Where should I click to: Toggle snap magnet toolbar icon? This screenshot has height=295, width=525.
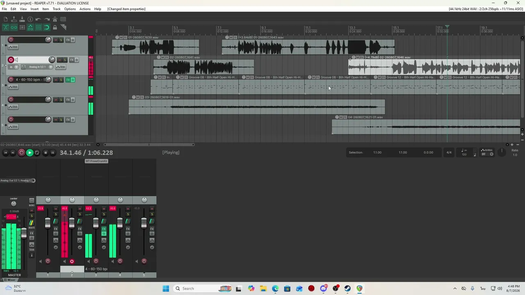[46, 27]
